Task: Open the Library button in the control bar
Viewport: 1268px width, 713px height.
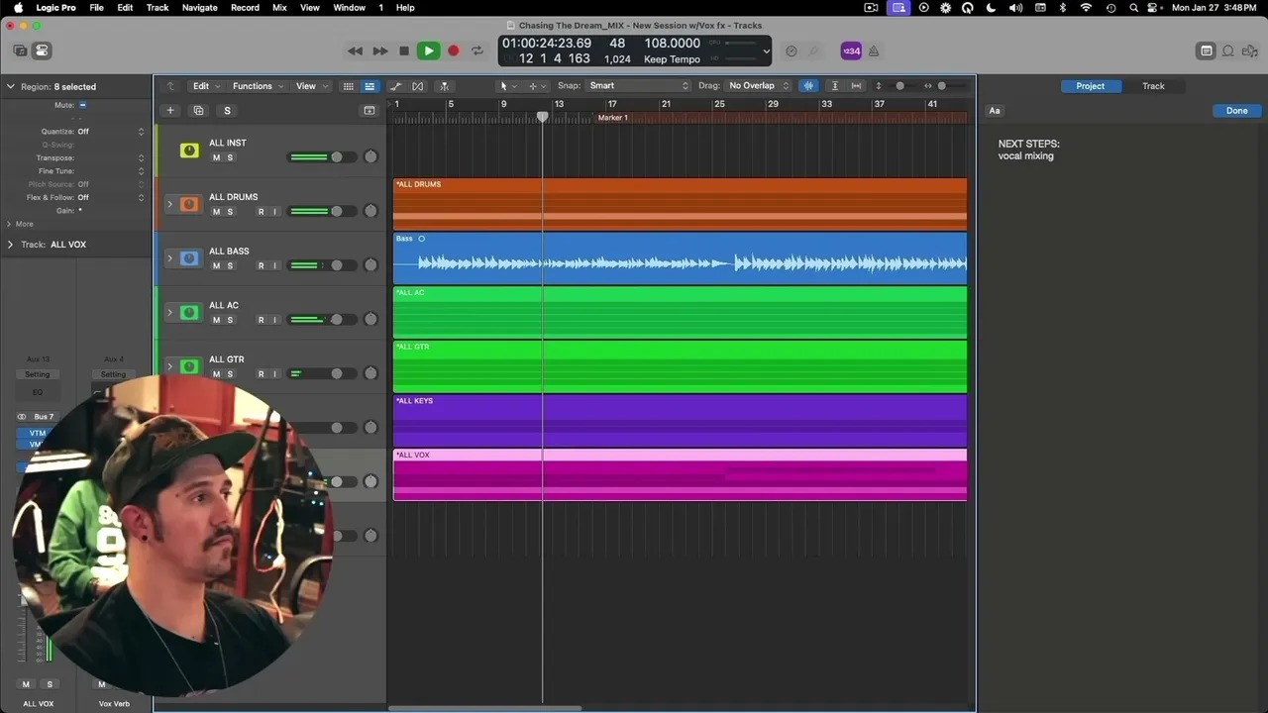Action: click(21, 51)
